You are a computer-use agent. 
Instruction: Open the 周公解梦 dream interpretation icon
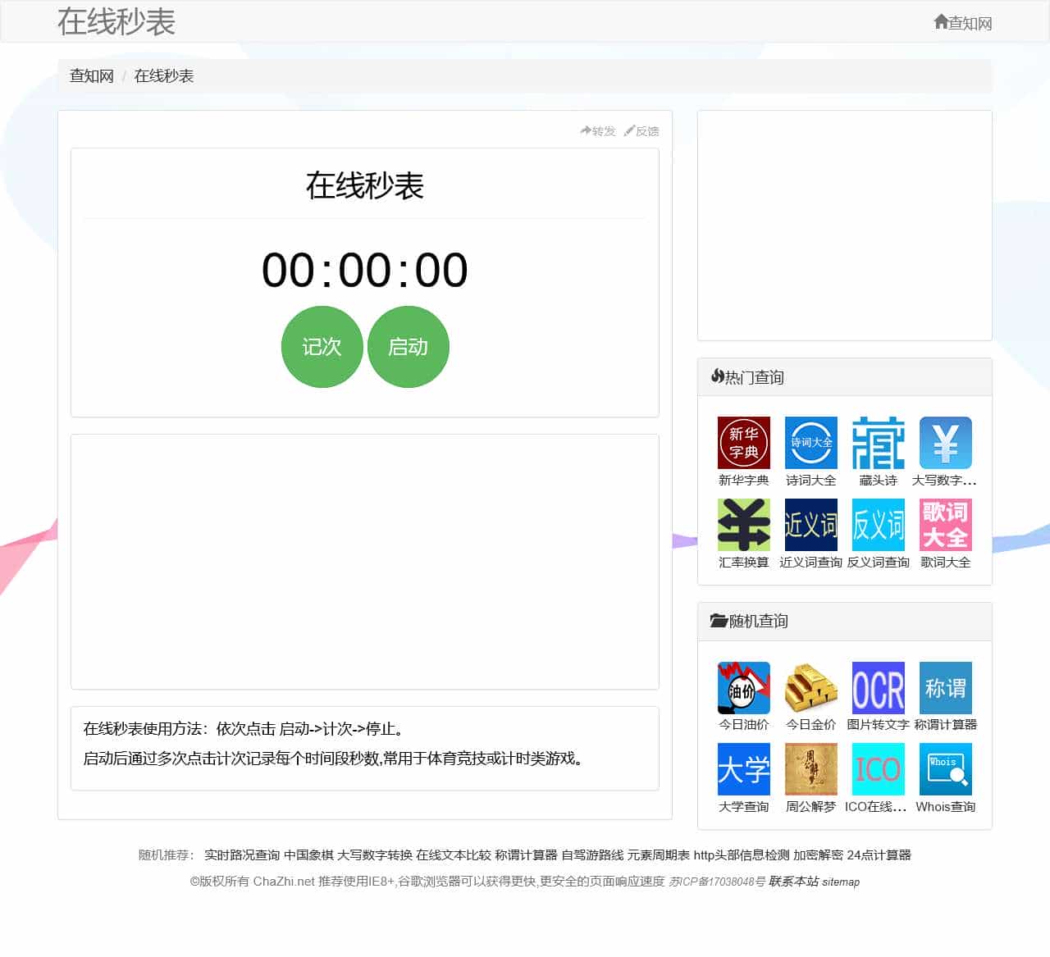coord(810,769)
